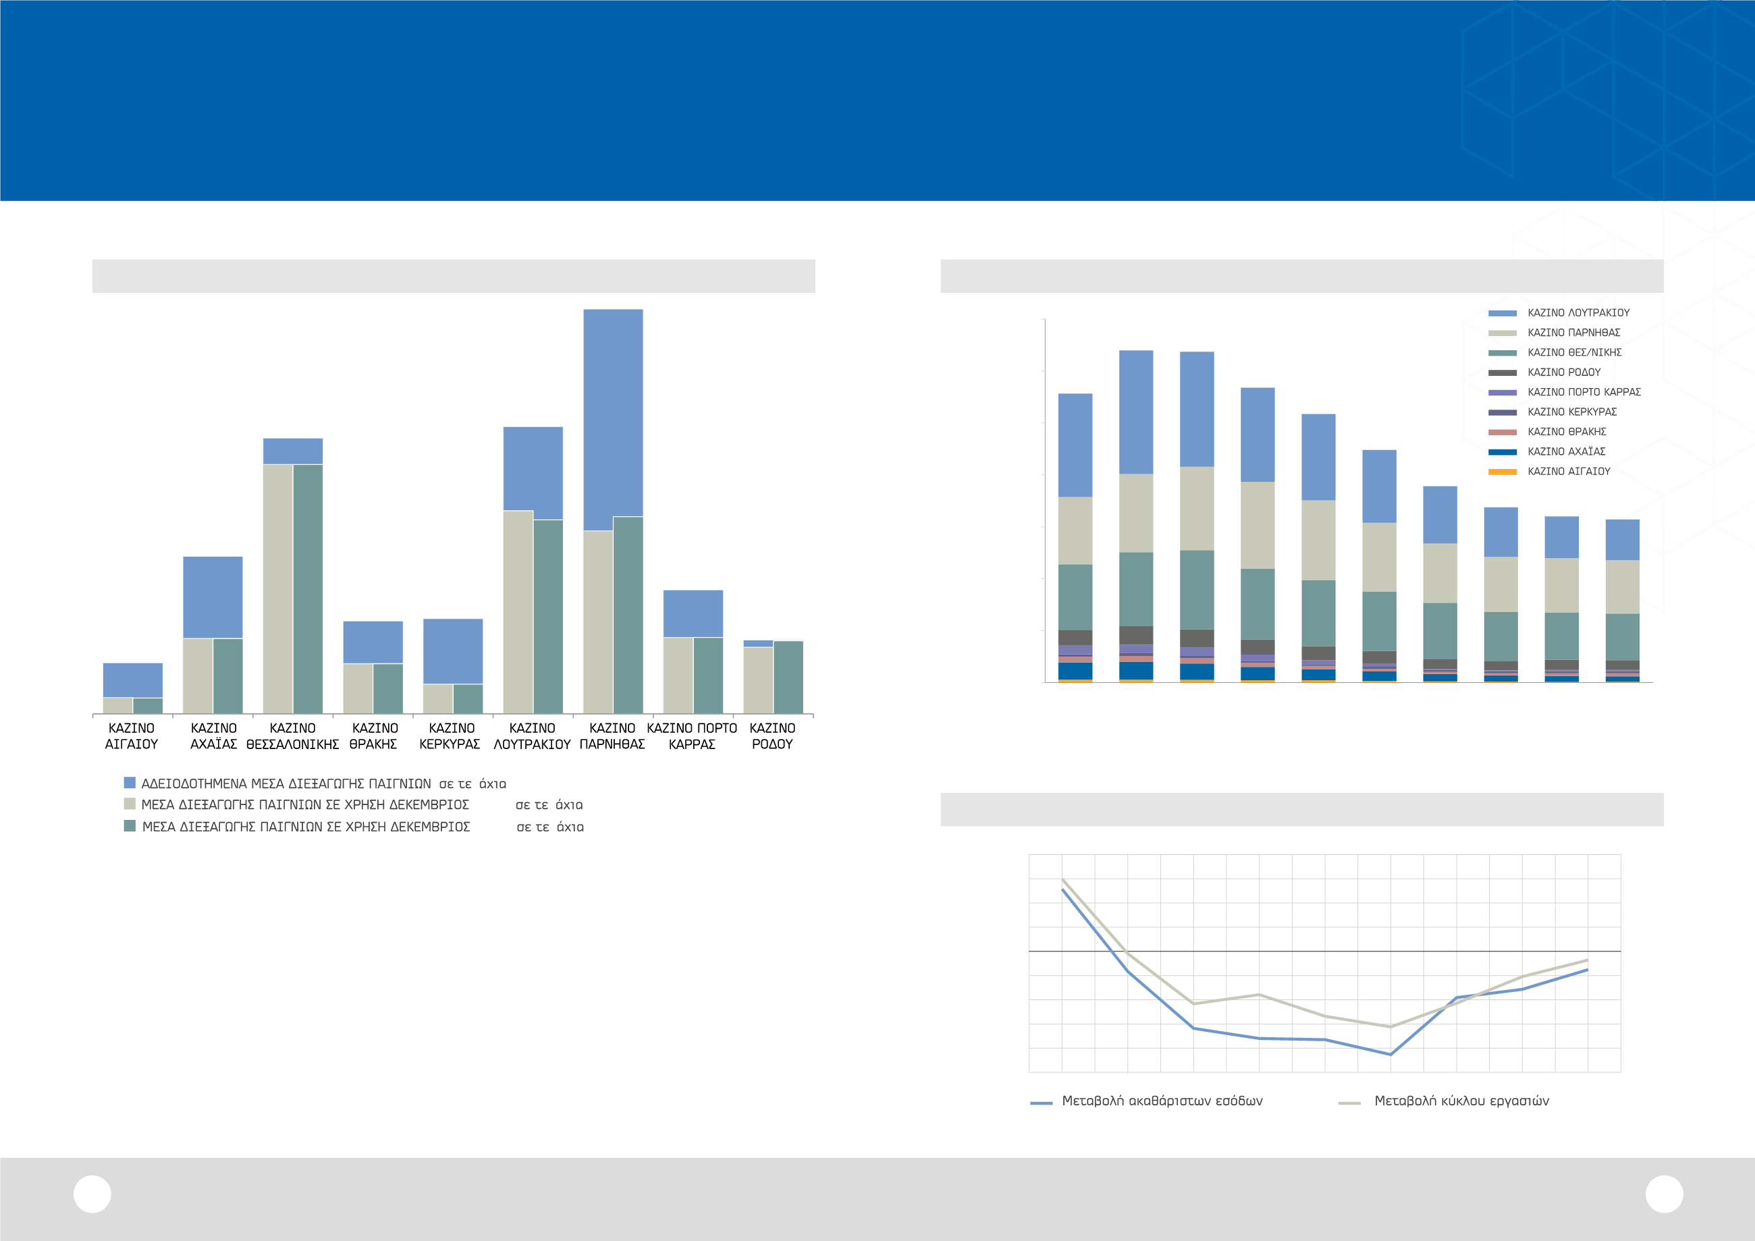Click the blue bar segment above ΚΑΖΙΝΟ ΑΙΓΑΙΟΥ
The height and width of the screenshot is (1241, 1755).
pos(133,680)
